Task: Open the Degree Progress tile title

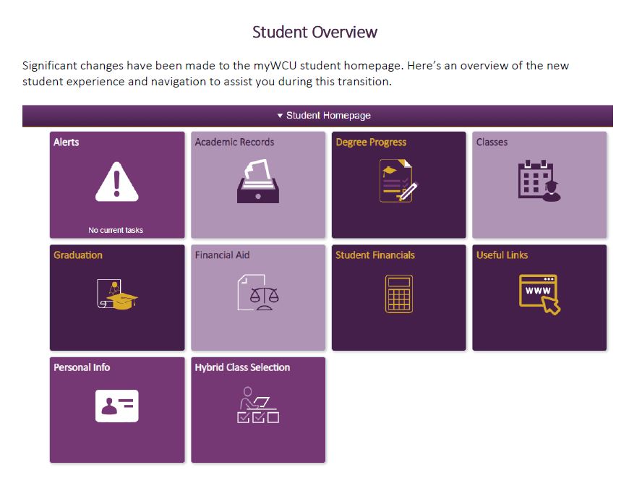Action: tap(371, 142)
